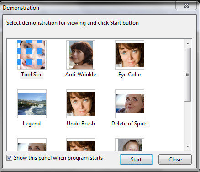Click the 'Undo Brush' label
The width and height of the screenshot is (200, 172).
[81, 124]
